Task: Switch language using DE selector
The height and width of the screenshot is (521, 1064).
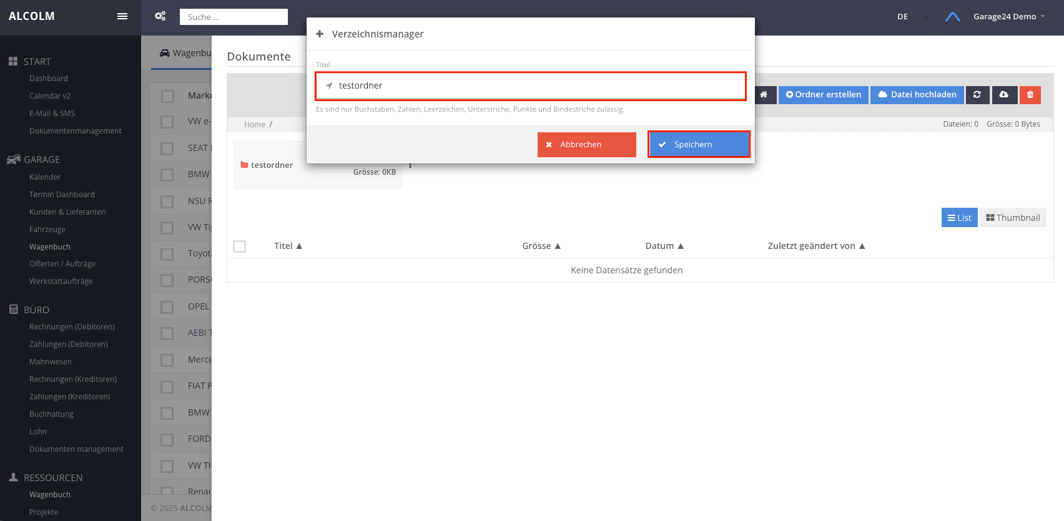Action: click(x=902, y=17)
